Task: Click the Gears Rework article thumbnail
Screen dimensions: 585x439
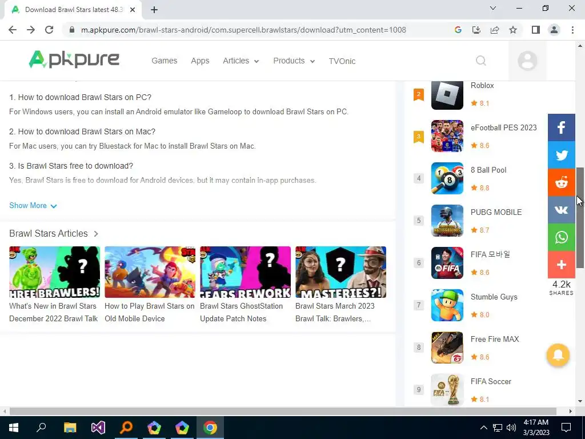Action: tap(245, 272)
